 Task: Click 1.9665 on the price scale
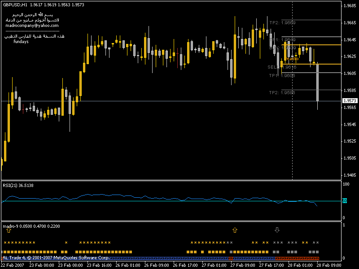[349, 22]
